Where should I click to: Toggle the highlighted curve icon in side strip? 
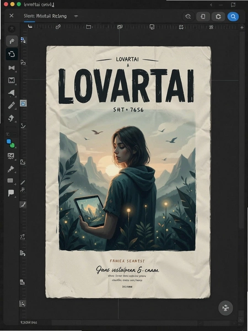[23, 204]
